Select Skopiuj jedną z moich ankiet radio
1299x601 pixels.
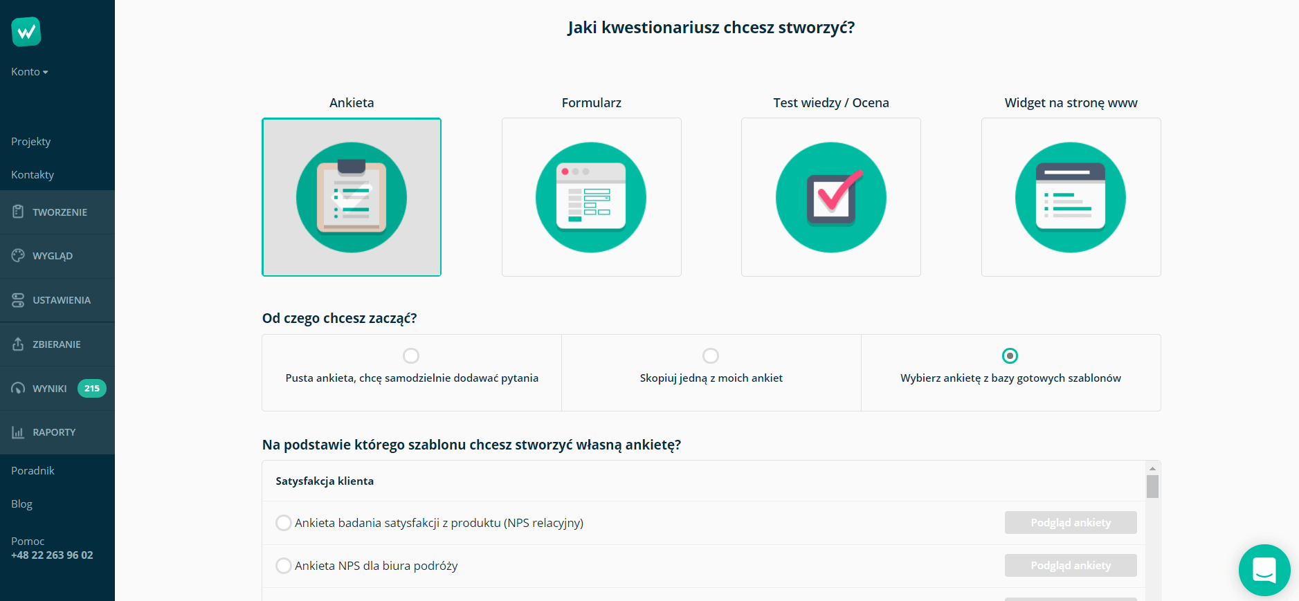click(711, 355)
